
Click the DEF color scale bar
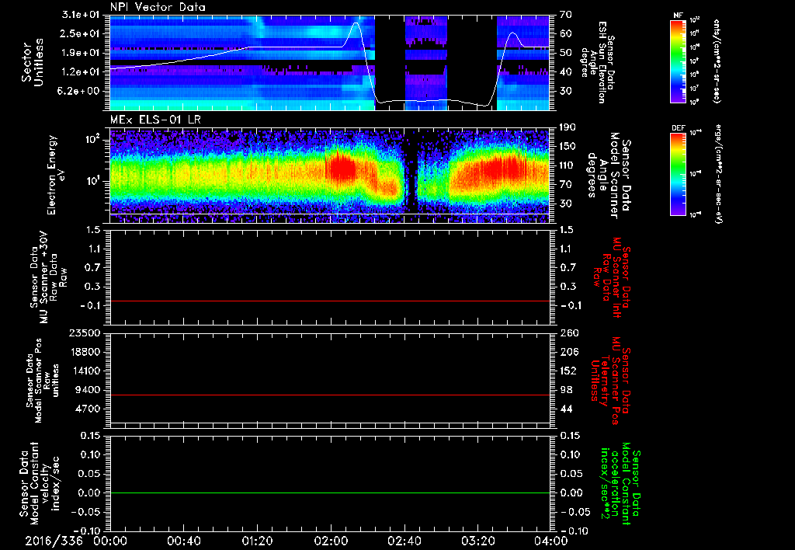tap(678, 173)
